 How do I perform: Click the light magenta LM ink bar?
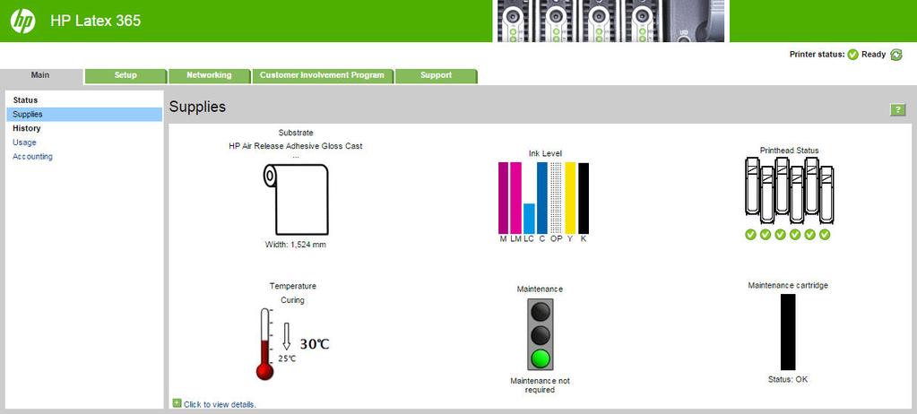(x=515, y=198)
